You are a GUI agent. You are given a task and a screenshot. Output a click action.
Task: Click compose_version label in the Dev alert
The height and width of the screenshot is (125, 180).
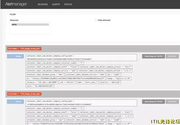105,71
